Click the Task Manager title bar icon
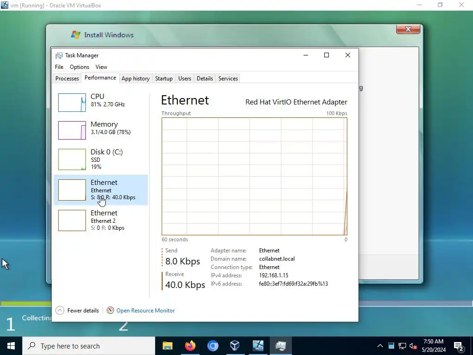 [59, 55]
